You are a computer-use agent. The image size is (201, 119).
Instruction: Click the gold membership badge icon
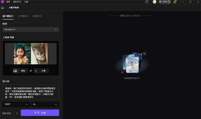pos(154,2)
